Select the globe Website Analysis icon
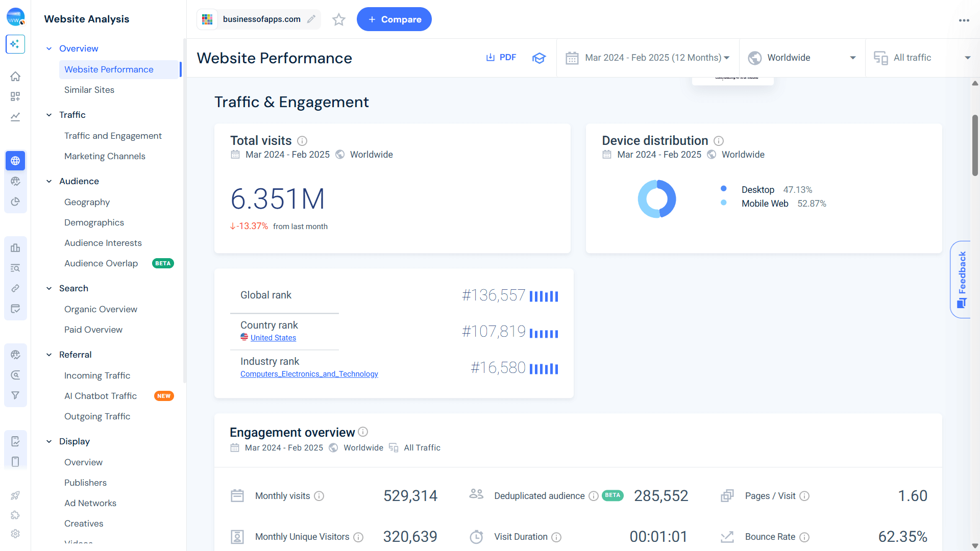Viewport: 980px width, 551px height. (x=15, y=161)
